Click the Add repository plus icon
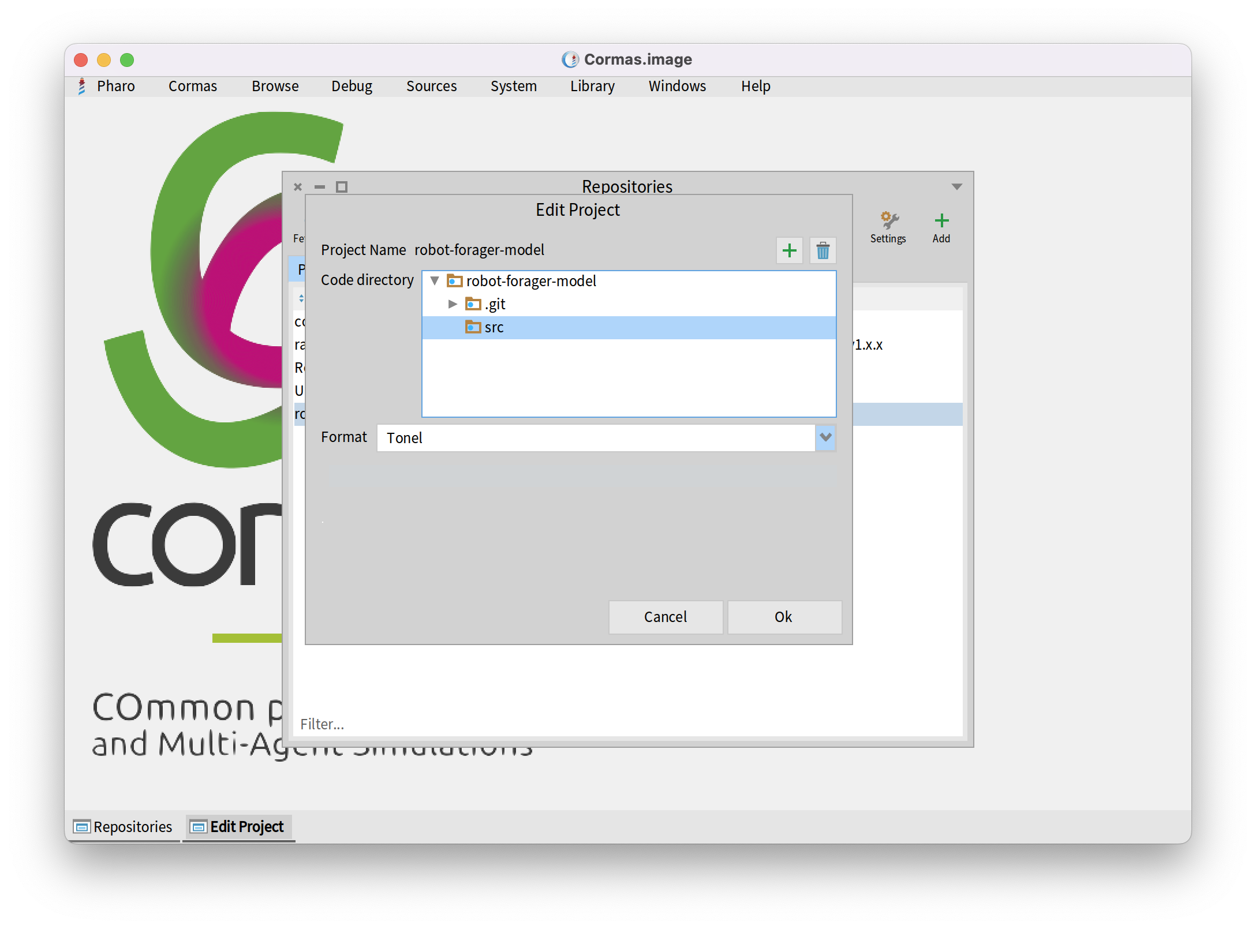 (941, 220)
